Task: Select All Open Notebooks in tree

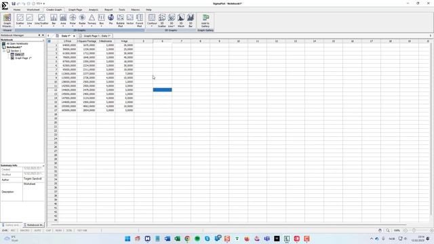Action: tap(17, 43)
